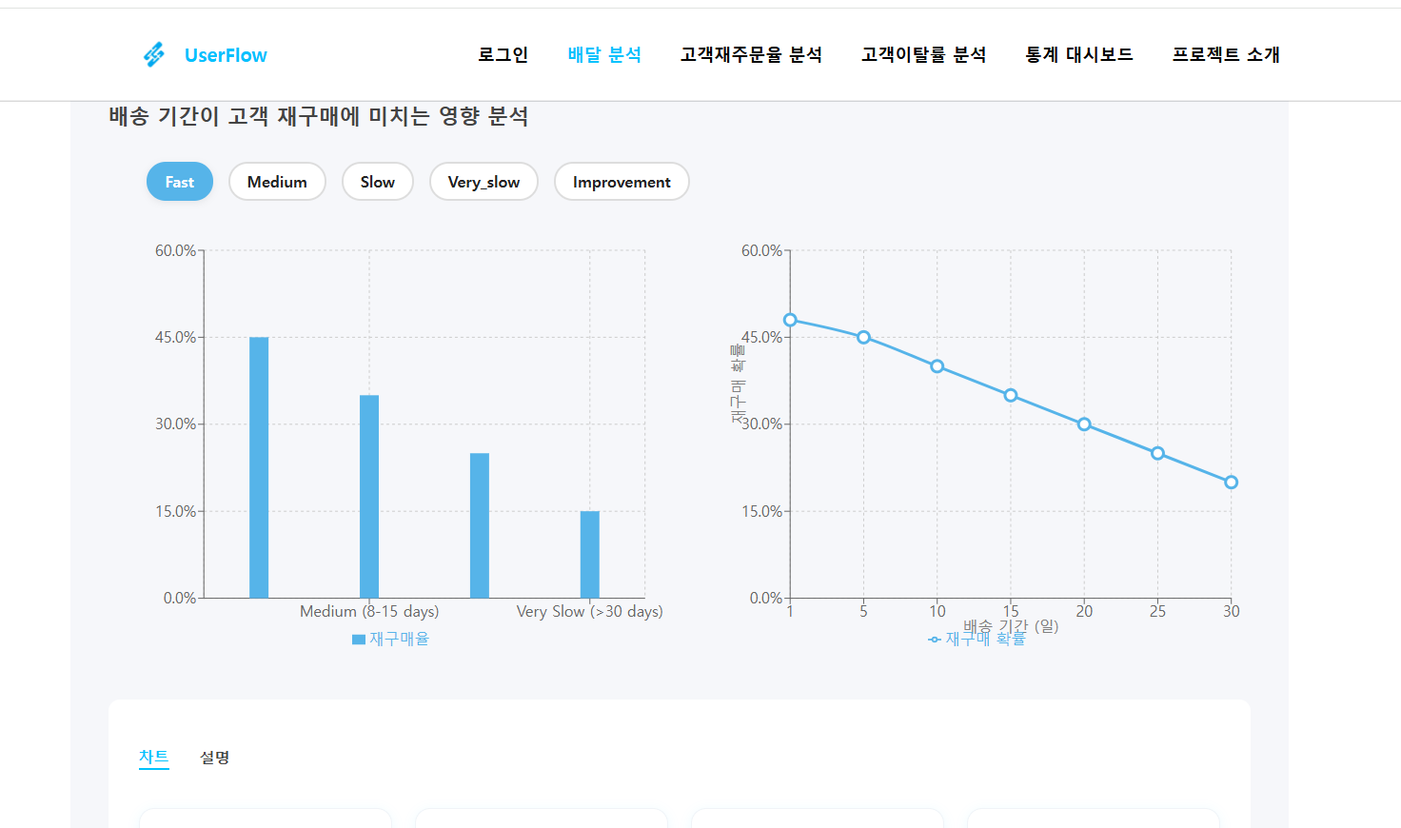The height and width of the screenshot is (828, 1401).
Task: Toggle the 재구매 확률 line legend
Action: [977, 639]
